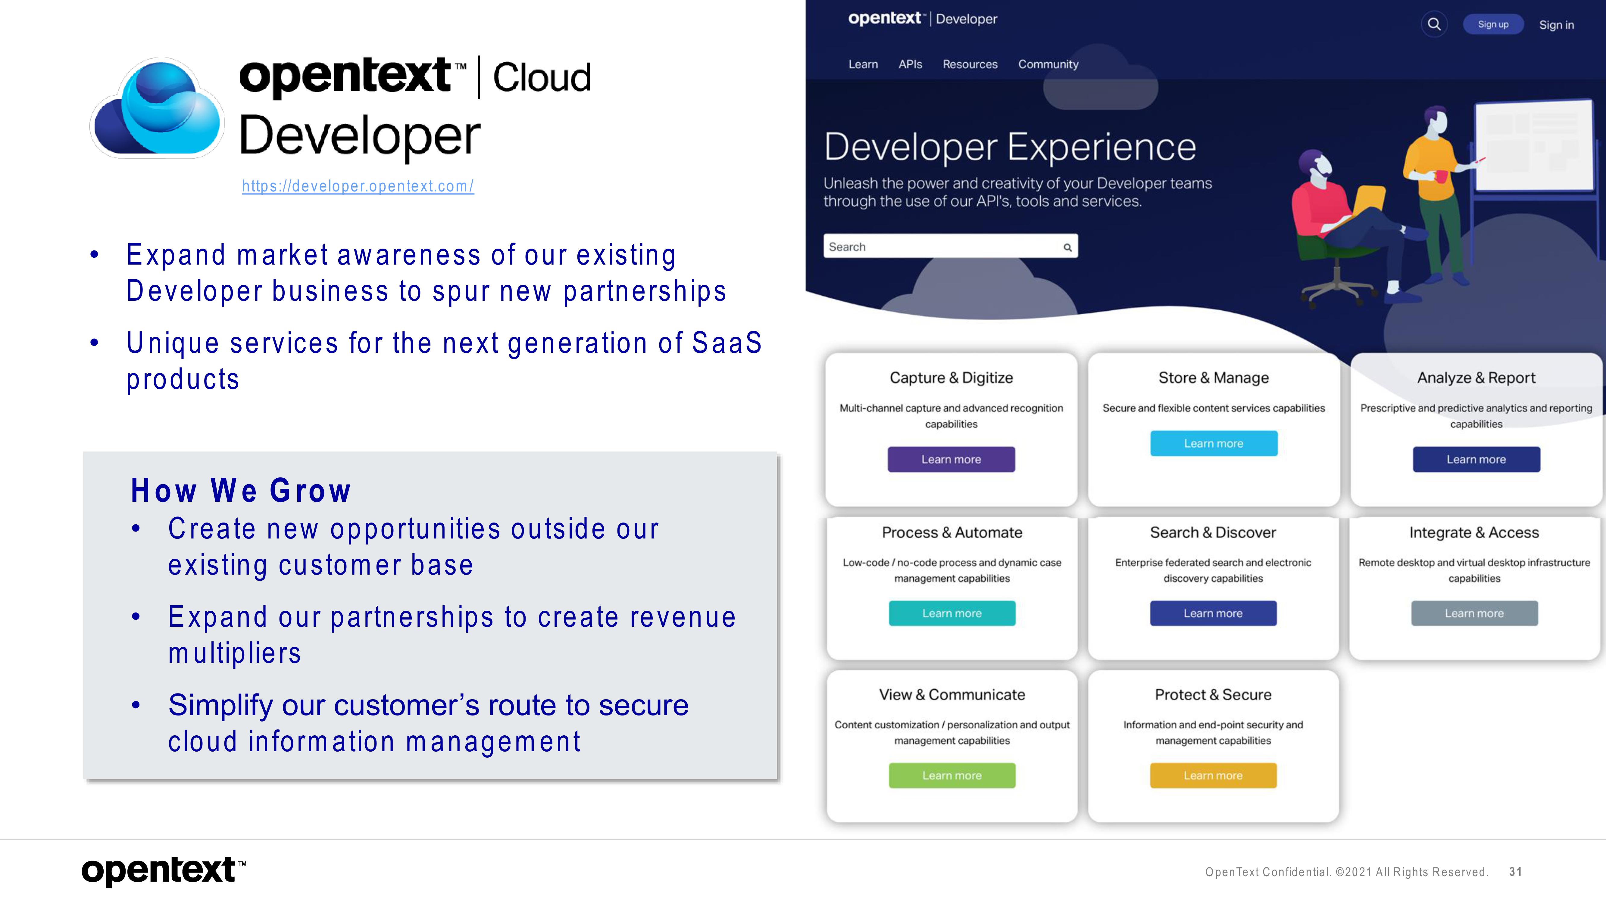Click bullet 'Expand our partnerships to create revenue'
1606x903 pixels.
pyautogui.click(x=452, y=635)
